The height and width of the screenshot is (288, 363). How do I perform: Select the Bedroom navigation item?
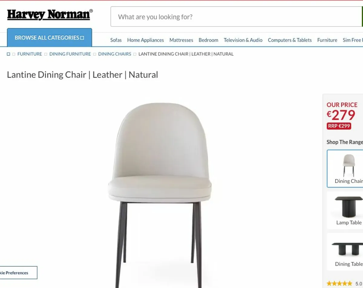[x=208, y=40]
